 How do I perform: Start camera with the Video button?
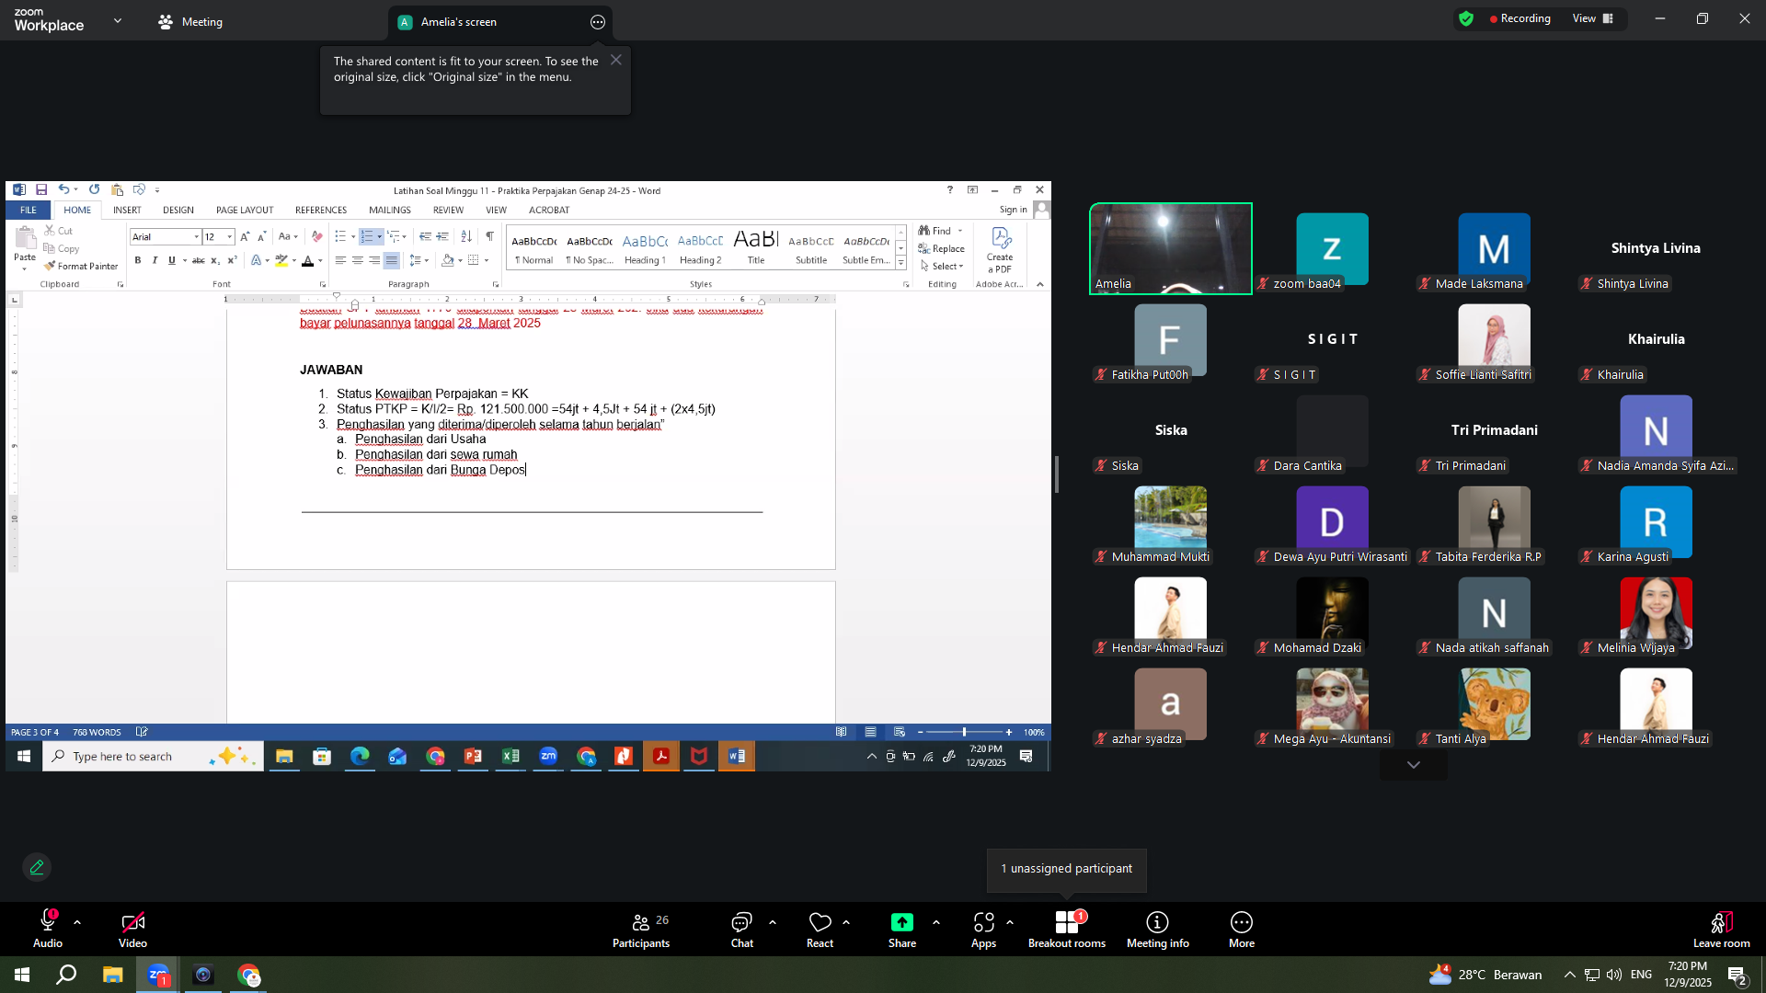(x=132, y=929)
